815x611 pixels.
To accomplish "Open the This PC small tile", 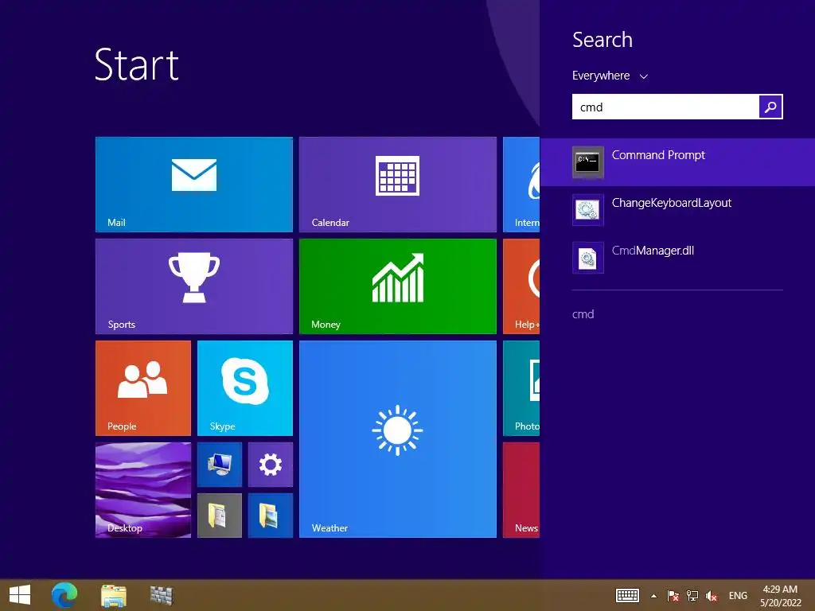I will pyautogui.click(x=220, y=465).
